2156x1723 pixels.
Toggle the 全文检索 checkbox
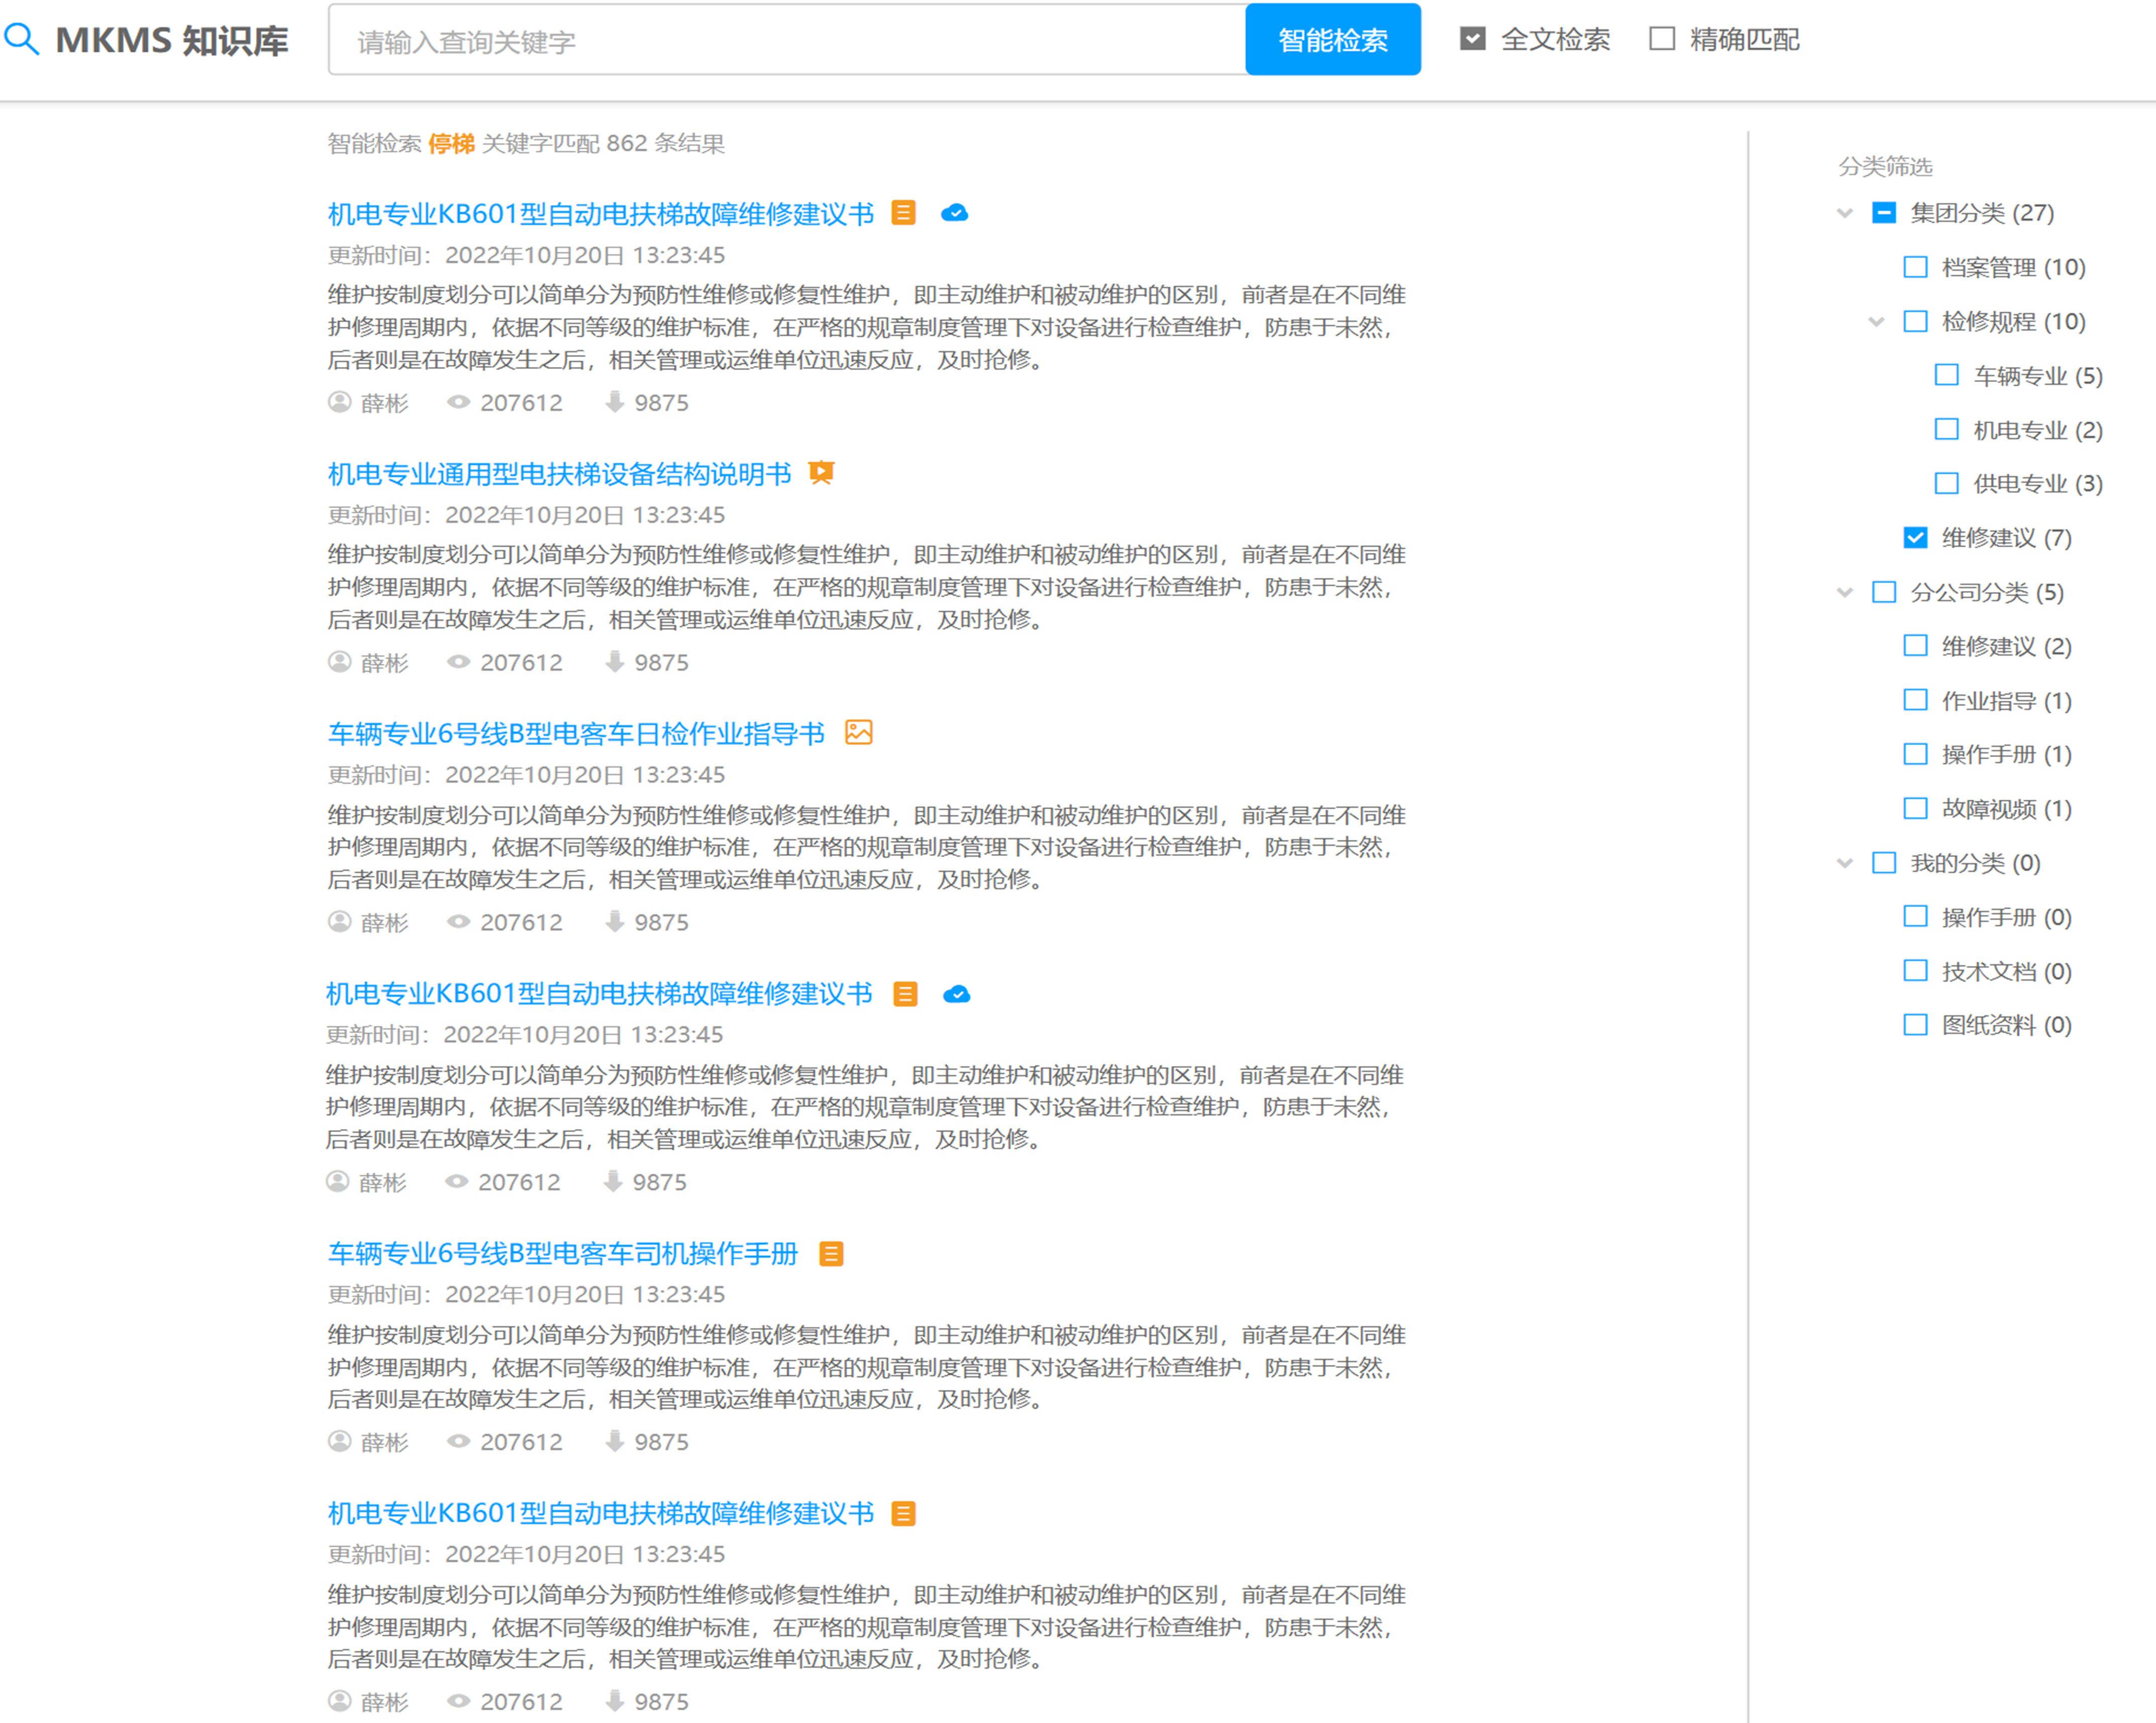pyautogui.click(x=1472, y=39)
